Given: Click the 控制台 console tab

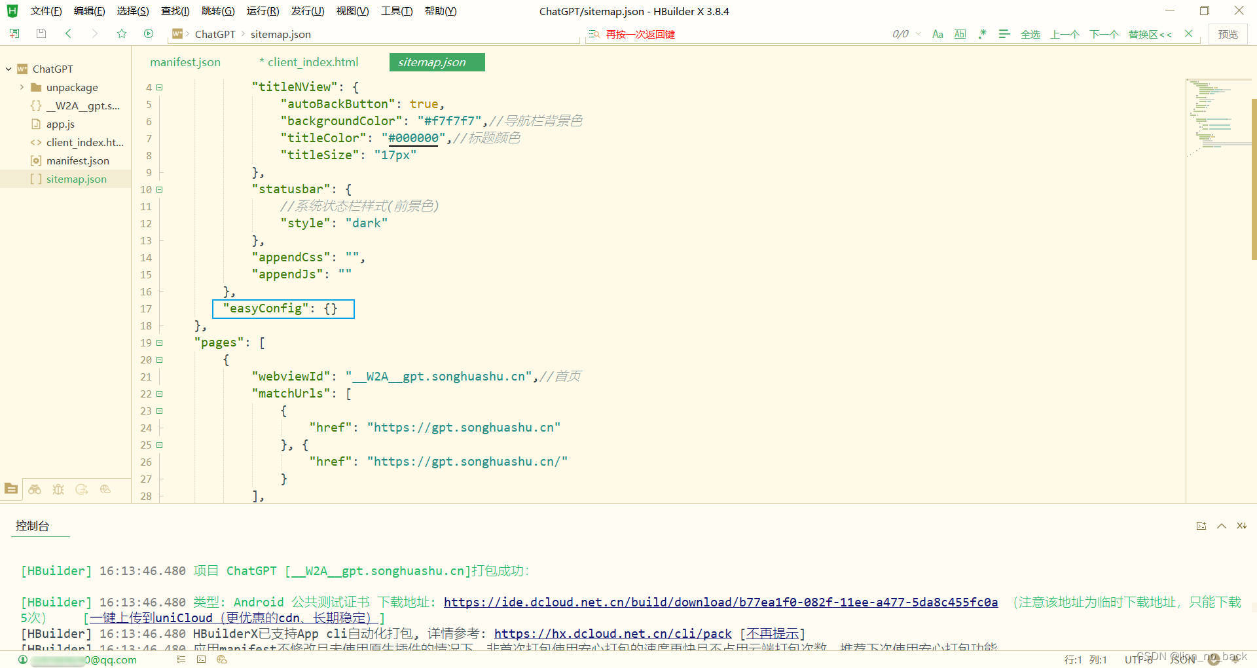Looking at the screenshot, I should point(32,526).
